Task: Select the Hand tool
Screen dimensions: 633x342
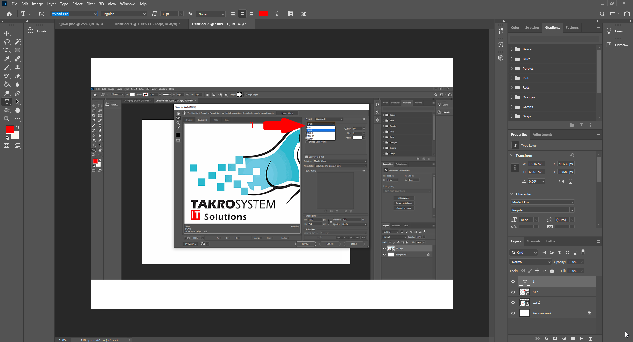Action: coord(18,110)
